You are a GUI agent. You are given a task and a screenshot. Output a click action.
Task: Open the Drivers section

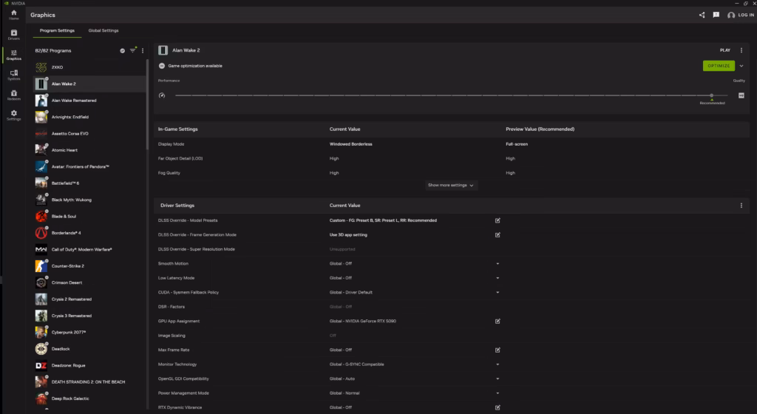click(13, 35)
